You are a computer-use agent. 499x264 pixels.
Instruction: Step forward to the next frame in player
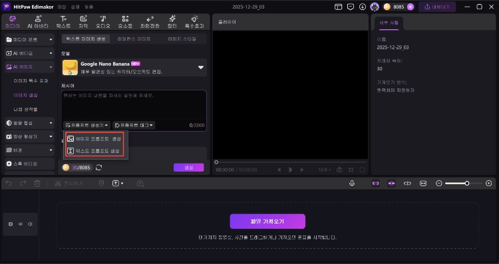pos(301,170)
